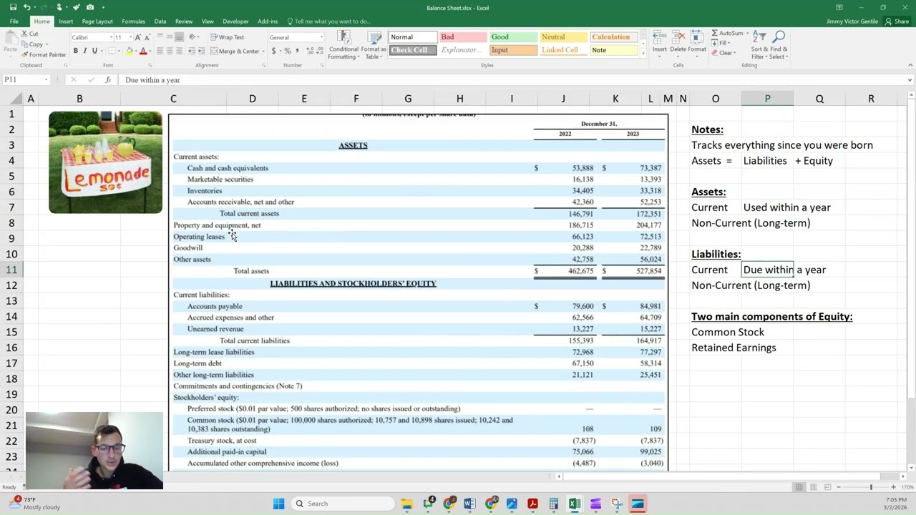Toggle underline formatting
Screen dimensions: 916x515
pyautogui.click(x=94, y=51)
